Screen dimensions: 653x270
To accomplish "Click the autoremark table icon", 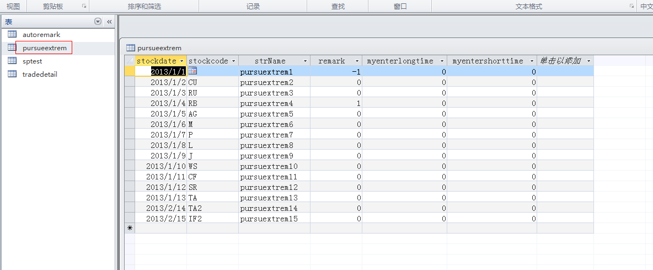I will pyautogui.click(x=12, y=34).
